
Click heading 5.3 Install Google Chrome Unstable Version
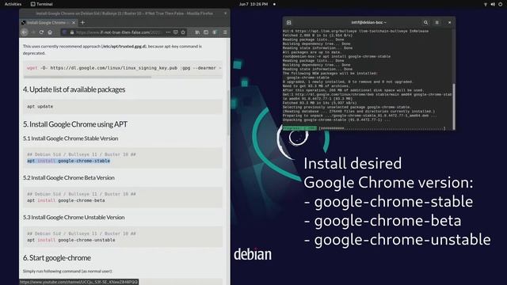coord(74,218)
